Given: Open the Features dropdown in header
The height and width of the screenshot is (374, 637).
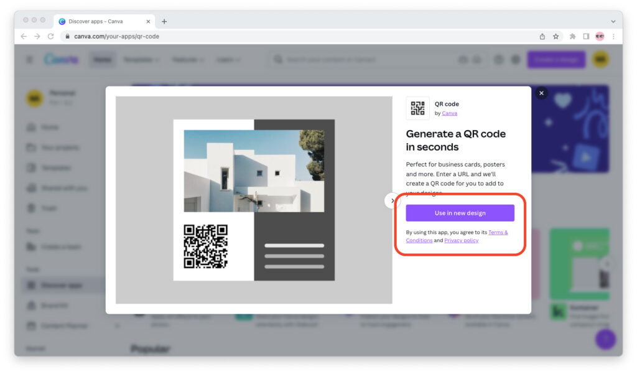Looking at the screenshot, I should [188, 60].
